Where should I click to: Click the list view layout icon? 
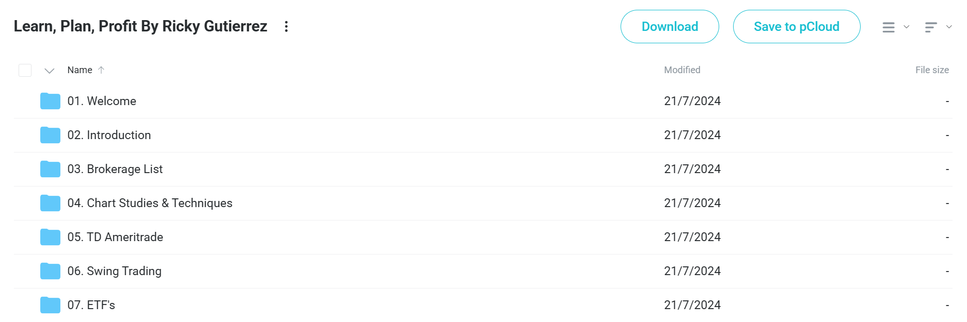(x=888, y=27)
